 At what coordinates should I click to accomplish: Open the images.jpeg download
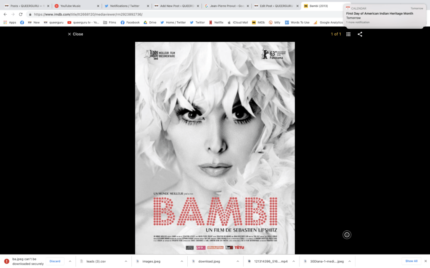[151, 261]
